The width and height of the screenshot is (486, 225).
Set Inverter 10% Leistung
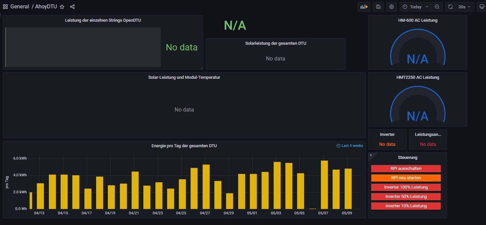click(x=406, y=206)
